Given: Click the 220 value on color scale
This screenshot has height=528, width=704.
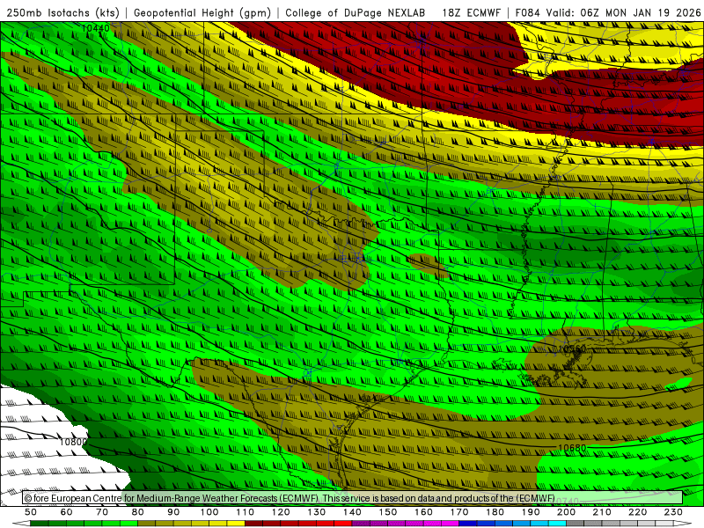Looking at the screenshot, I should pos(638,512).
